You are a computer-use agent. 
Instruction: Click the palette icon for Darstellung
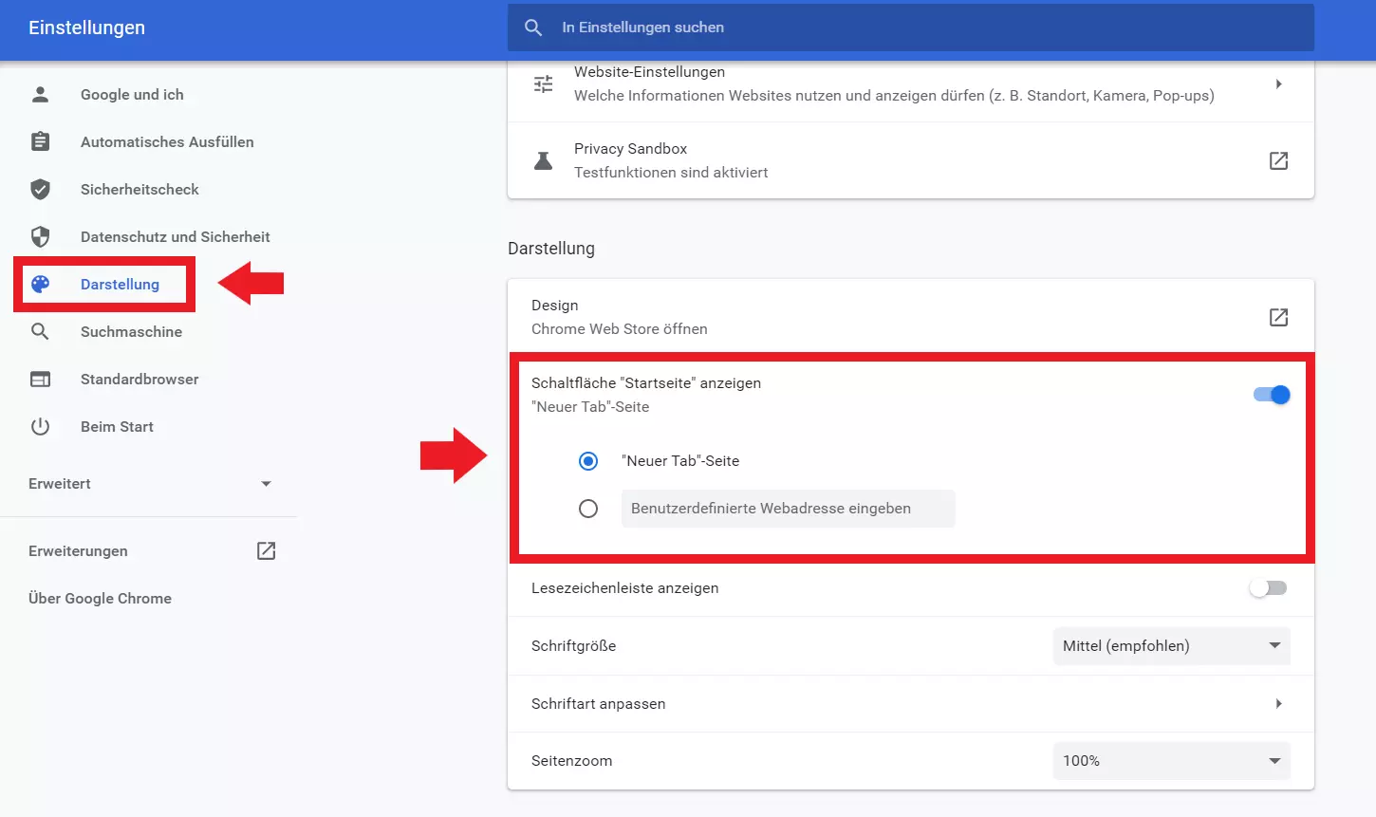[x=40, y=284]
